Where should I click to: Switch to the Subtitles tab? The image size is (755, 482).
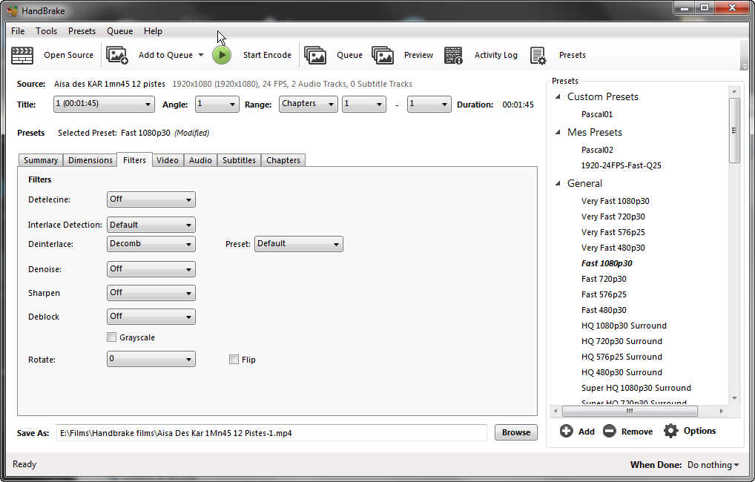(x=239, y=160)
